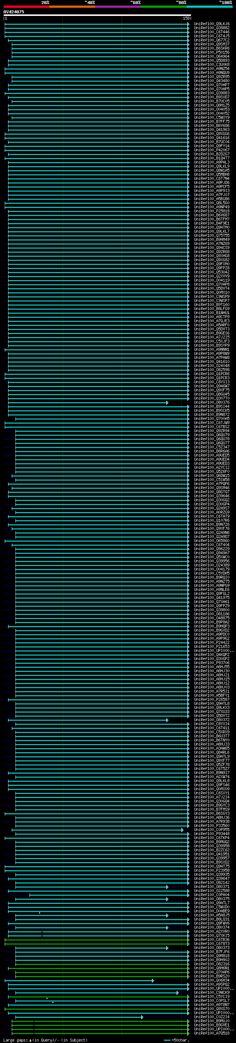Viewport: 236px width, 1043px height.
Task: Select hit UniRef100_Q9XGG6
Action: tap(211, 134)
